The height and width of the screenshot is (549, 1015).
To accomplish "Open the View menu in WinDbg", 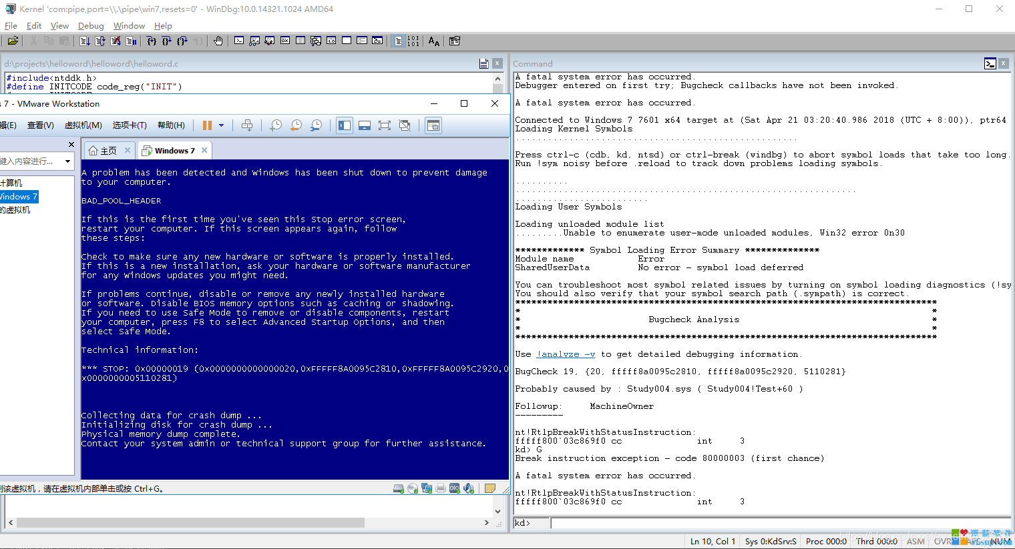I will pyautogui.click(x=59, y=26).
